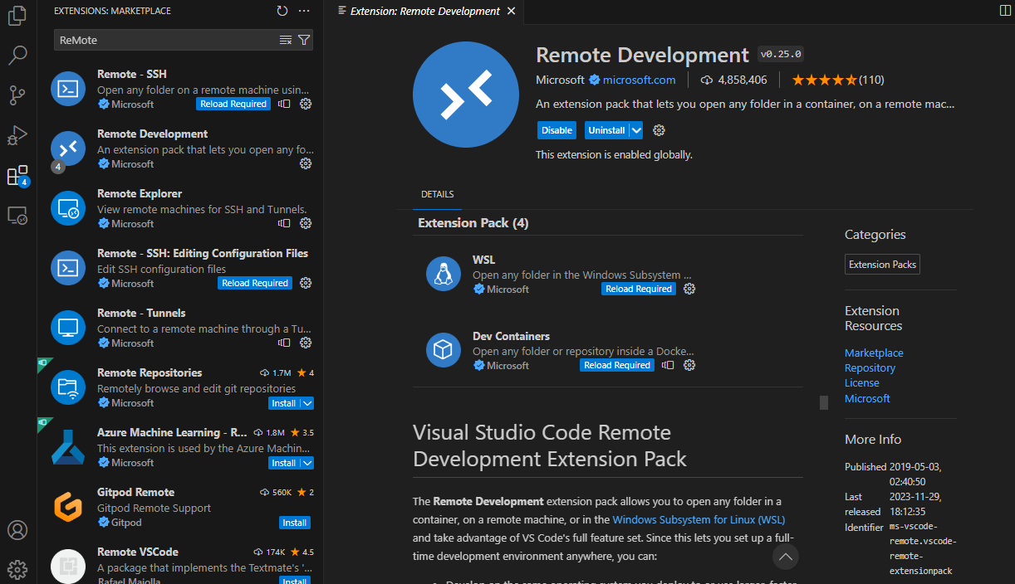Screen dimensions: 1015x584
Task: Open Remote Explorer view in activity bar
Action: click(17, 216)
